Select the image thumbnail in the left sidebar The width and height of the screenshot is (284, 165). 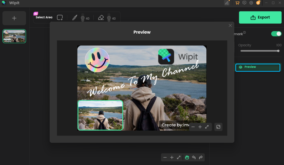[x=14, y=36]
